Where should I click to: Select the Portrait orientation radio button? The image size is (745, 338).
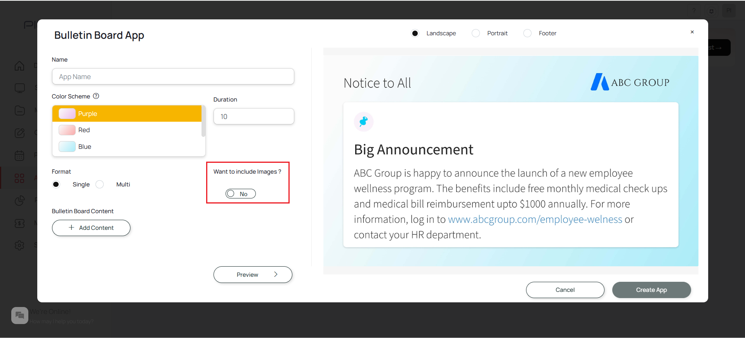pyautogui.click(x=476, y=33)
